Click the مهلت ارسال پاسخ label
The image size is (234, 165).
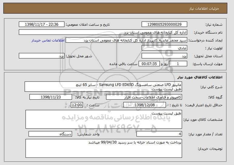point(208,64)
